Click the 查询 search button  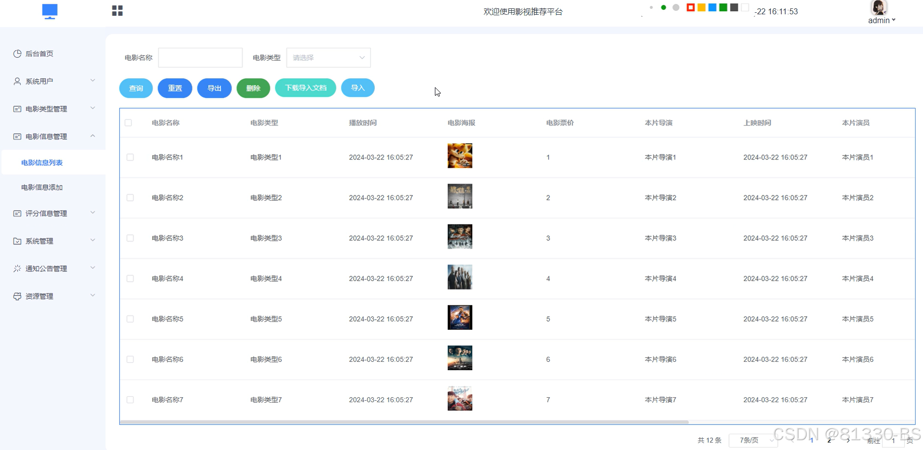tap(136, 88)
